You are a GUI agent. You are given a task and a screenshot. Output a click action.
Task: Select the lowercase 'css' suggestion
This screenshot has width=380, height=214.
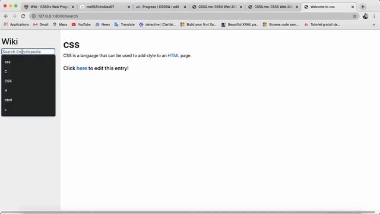pyautogui.click(x=28, y=62)
